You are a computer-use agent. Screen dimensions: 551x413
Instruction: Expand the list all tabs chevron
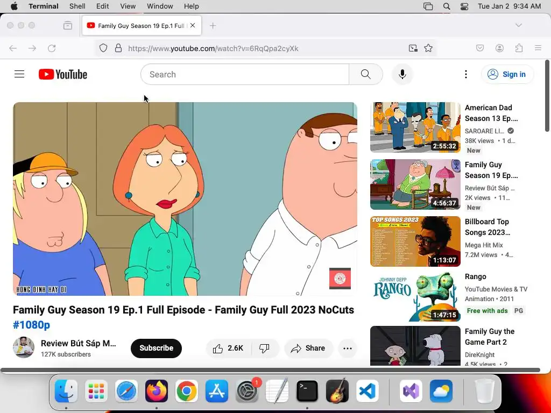(x=519, y=25)
